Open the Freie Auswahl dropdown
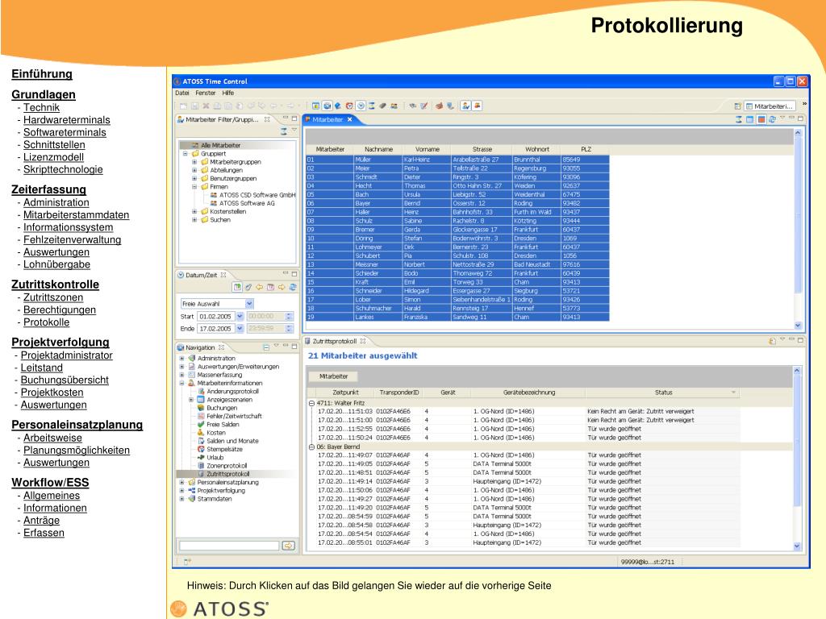This screenshot has height=619, width=826. pos(249,304)
